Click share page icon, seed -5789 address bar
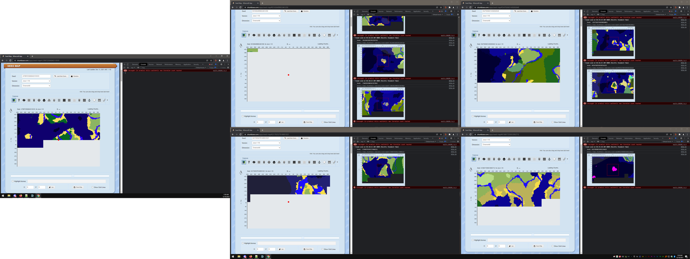The height and width of the screenshot is (259, 690). pyautogui.click(x=207, y=60)
